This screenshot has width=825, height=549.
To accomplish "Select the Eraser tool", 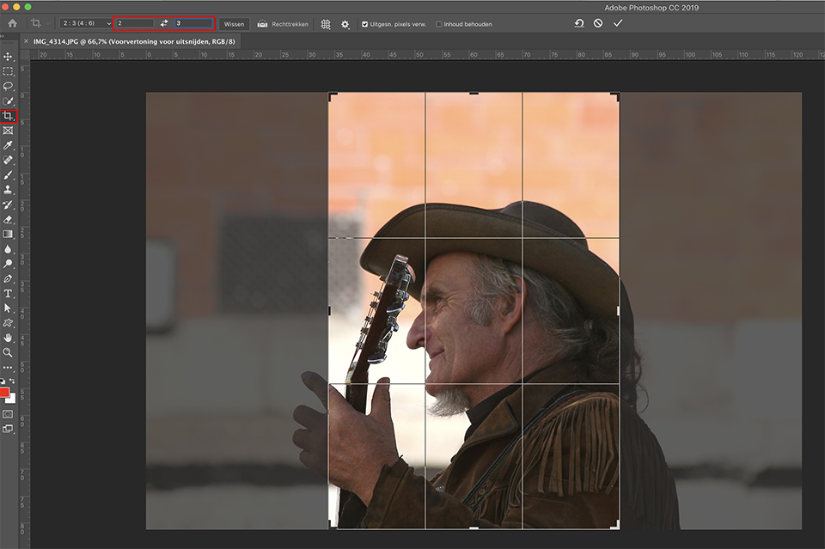I will [8, 219].
